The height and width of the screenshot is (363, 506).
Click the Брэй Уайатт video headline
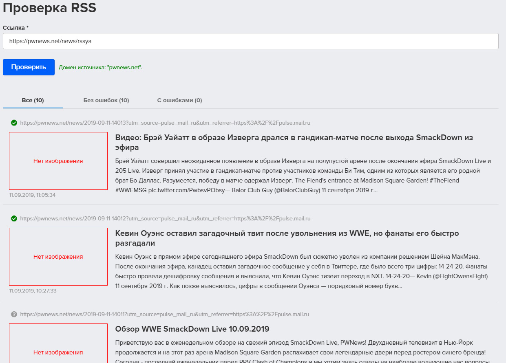click(x=294, y=142)
